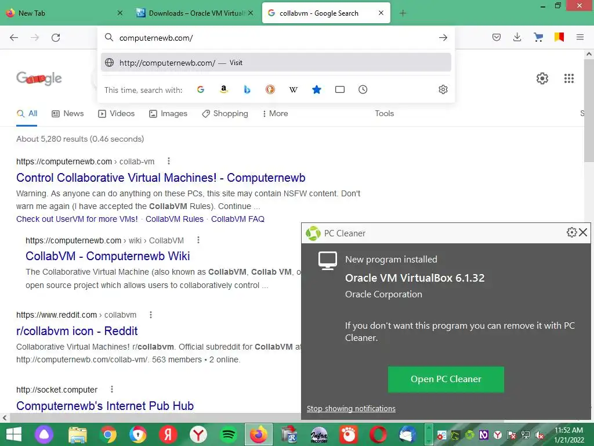This screenshot has height=446, width=594.
Task: Open Control Collaborative Virtual Machines result
Action: 161,178
